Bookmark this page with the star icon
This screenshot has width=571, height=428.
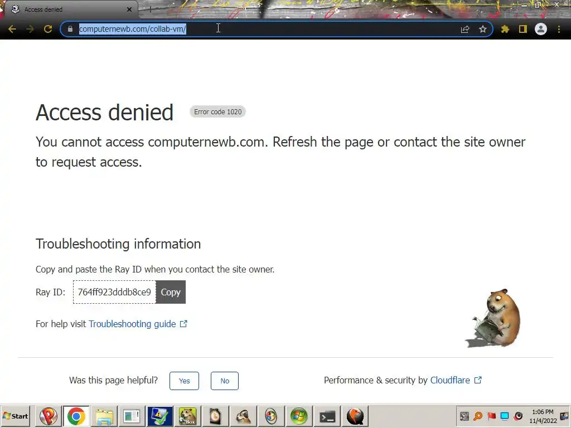(x=483, y=29)
